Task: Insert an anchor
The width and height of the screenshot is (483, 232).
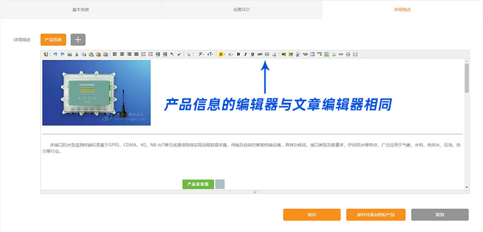Action: coord(334,54)
